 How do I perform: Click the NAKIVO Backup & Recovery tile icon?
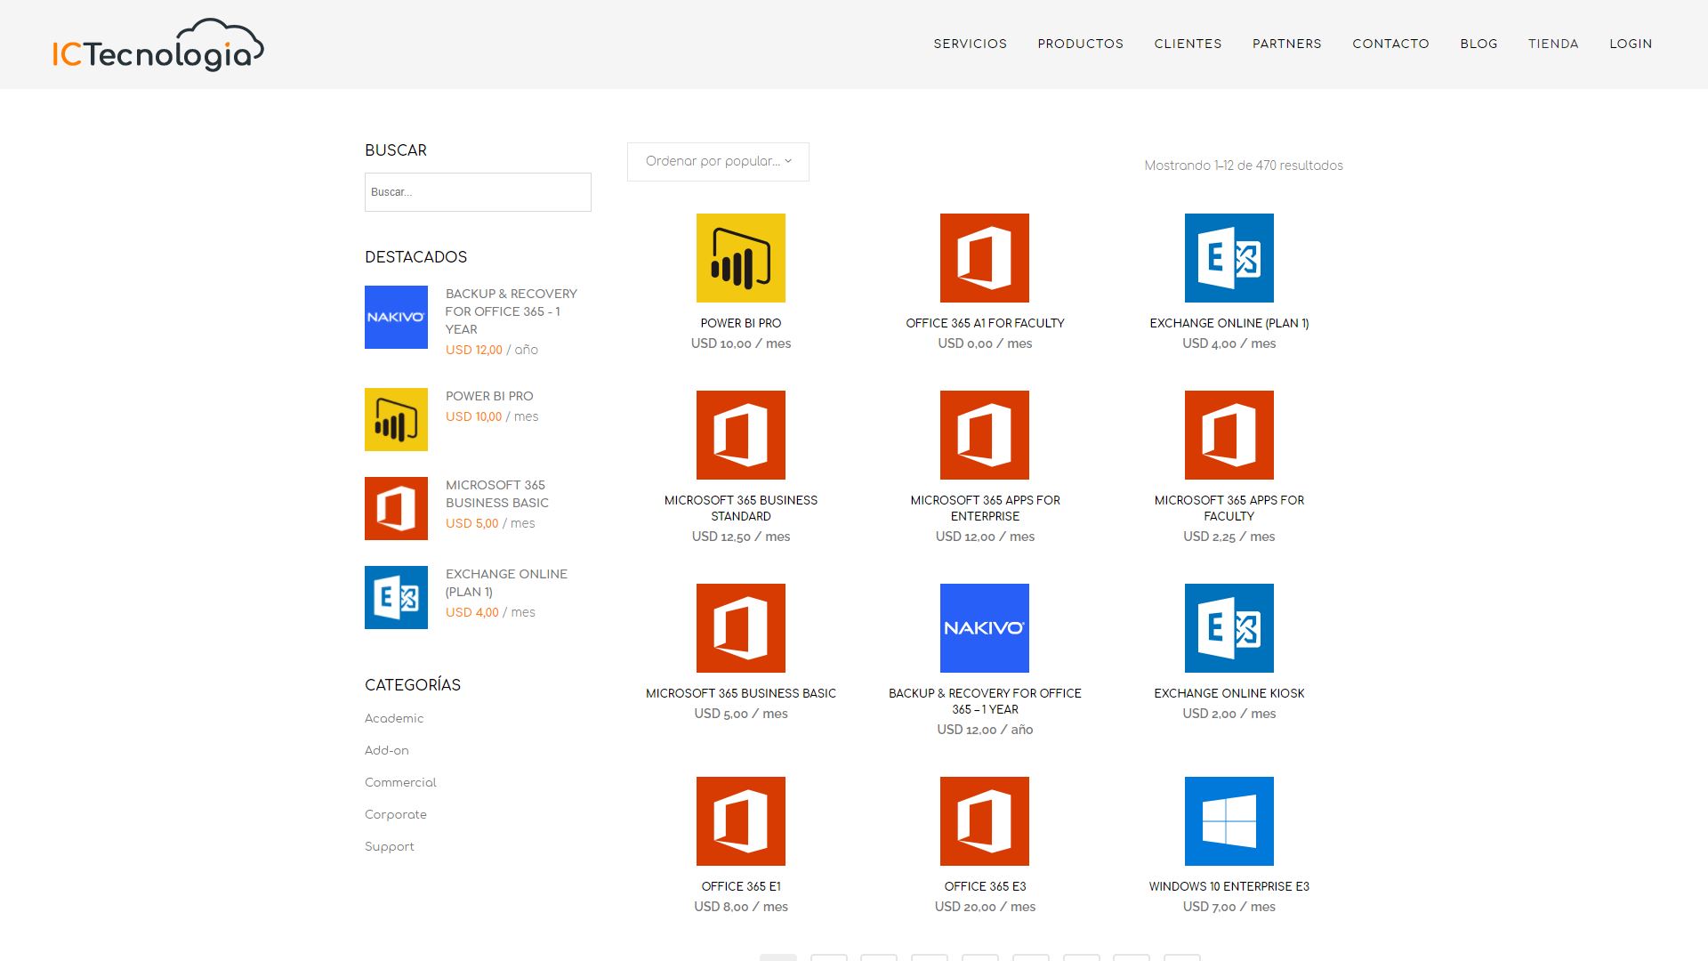tap(984, 627)
